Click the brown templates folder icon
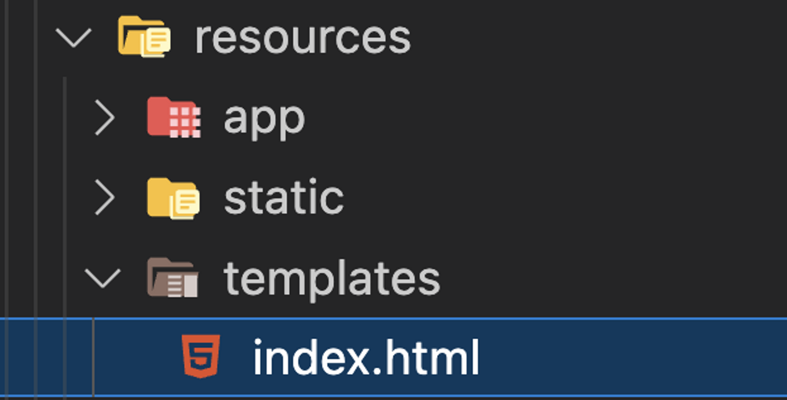This screenshot has height=400, width=787. (173, 278)
